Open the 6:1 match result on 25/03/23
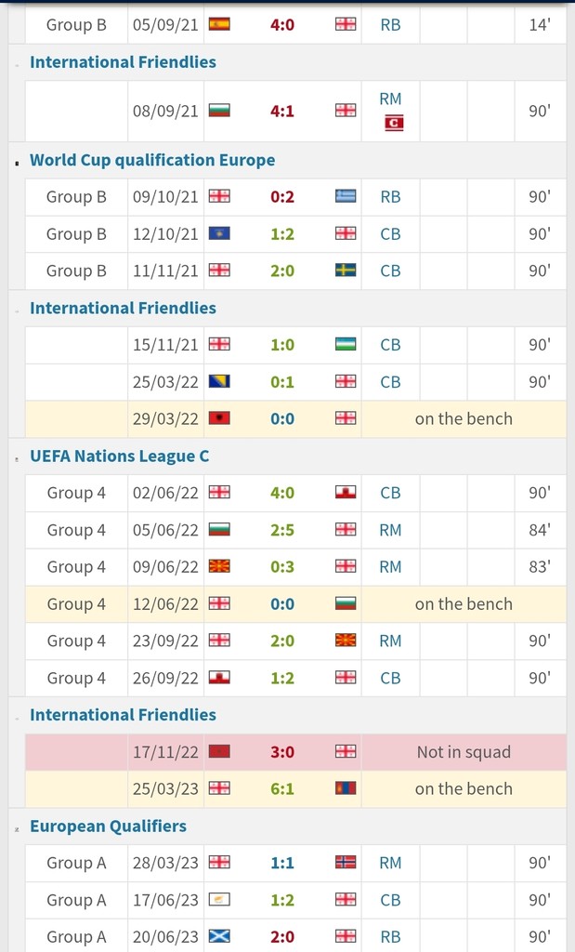Screen dimensions: 575x952 coord(282,788)
